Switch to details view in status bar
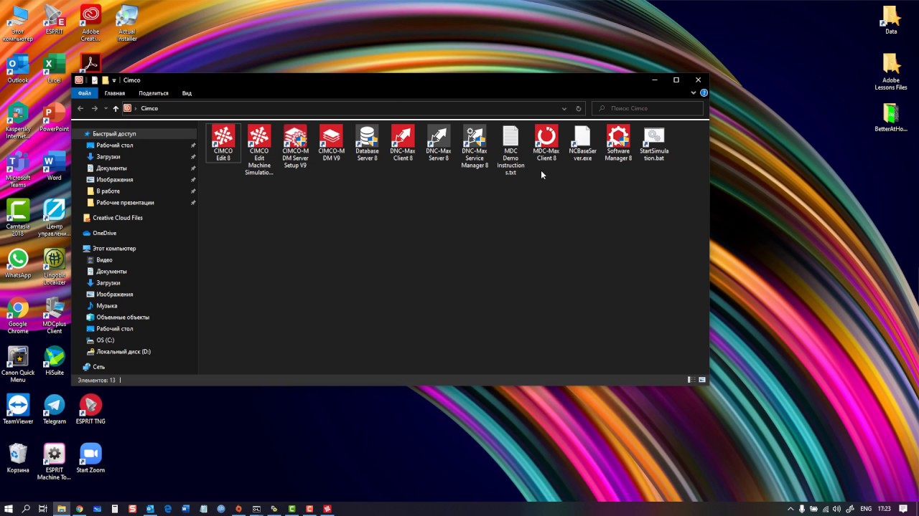919x516 pixels. point(690,380)
